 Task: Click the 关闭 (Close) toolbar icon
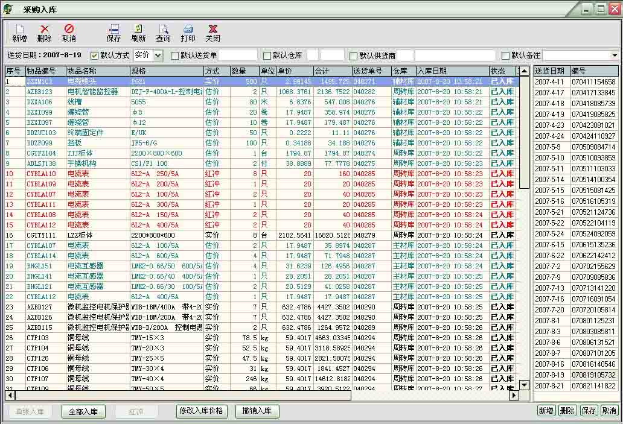point(212,29)
